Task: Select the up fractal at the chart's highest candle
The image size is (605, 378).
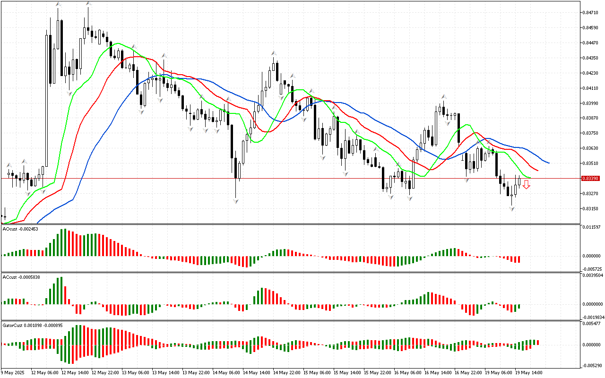Action: [x=88, y=4]
